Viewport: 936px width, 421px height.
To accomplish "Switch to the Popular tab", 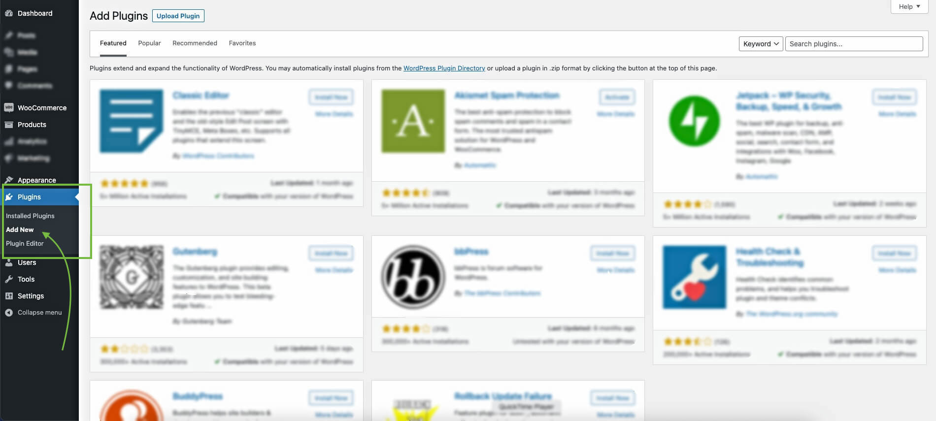I will click(x=150, y=43).
